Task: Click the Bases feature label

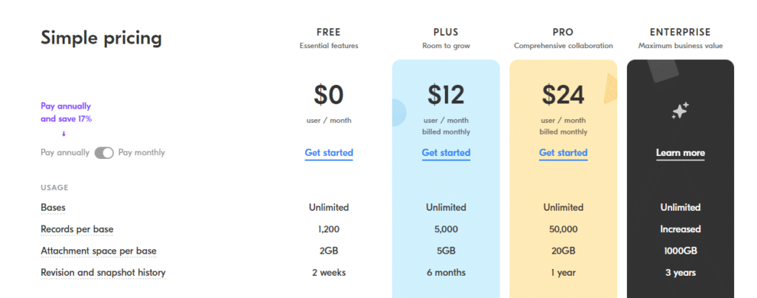Action: [53, 208]
